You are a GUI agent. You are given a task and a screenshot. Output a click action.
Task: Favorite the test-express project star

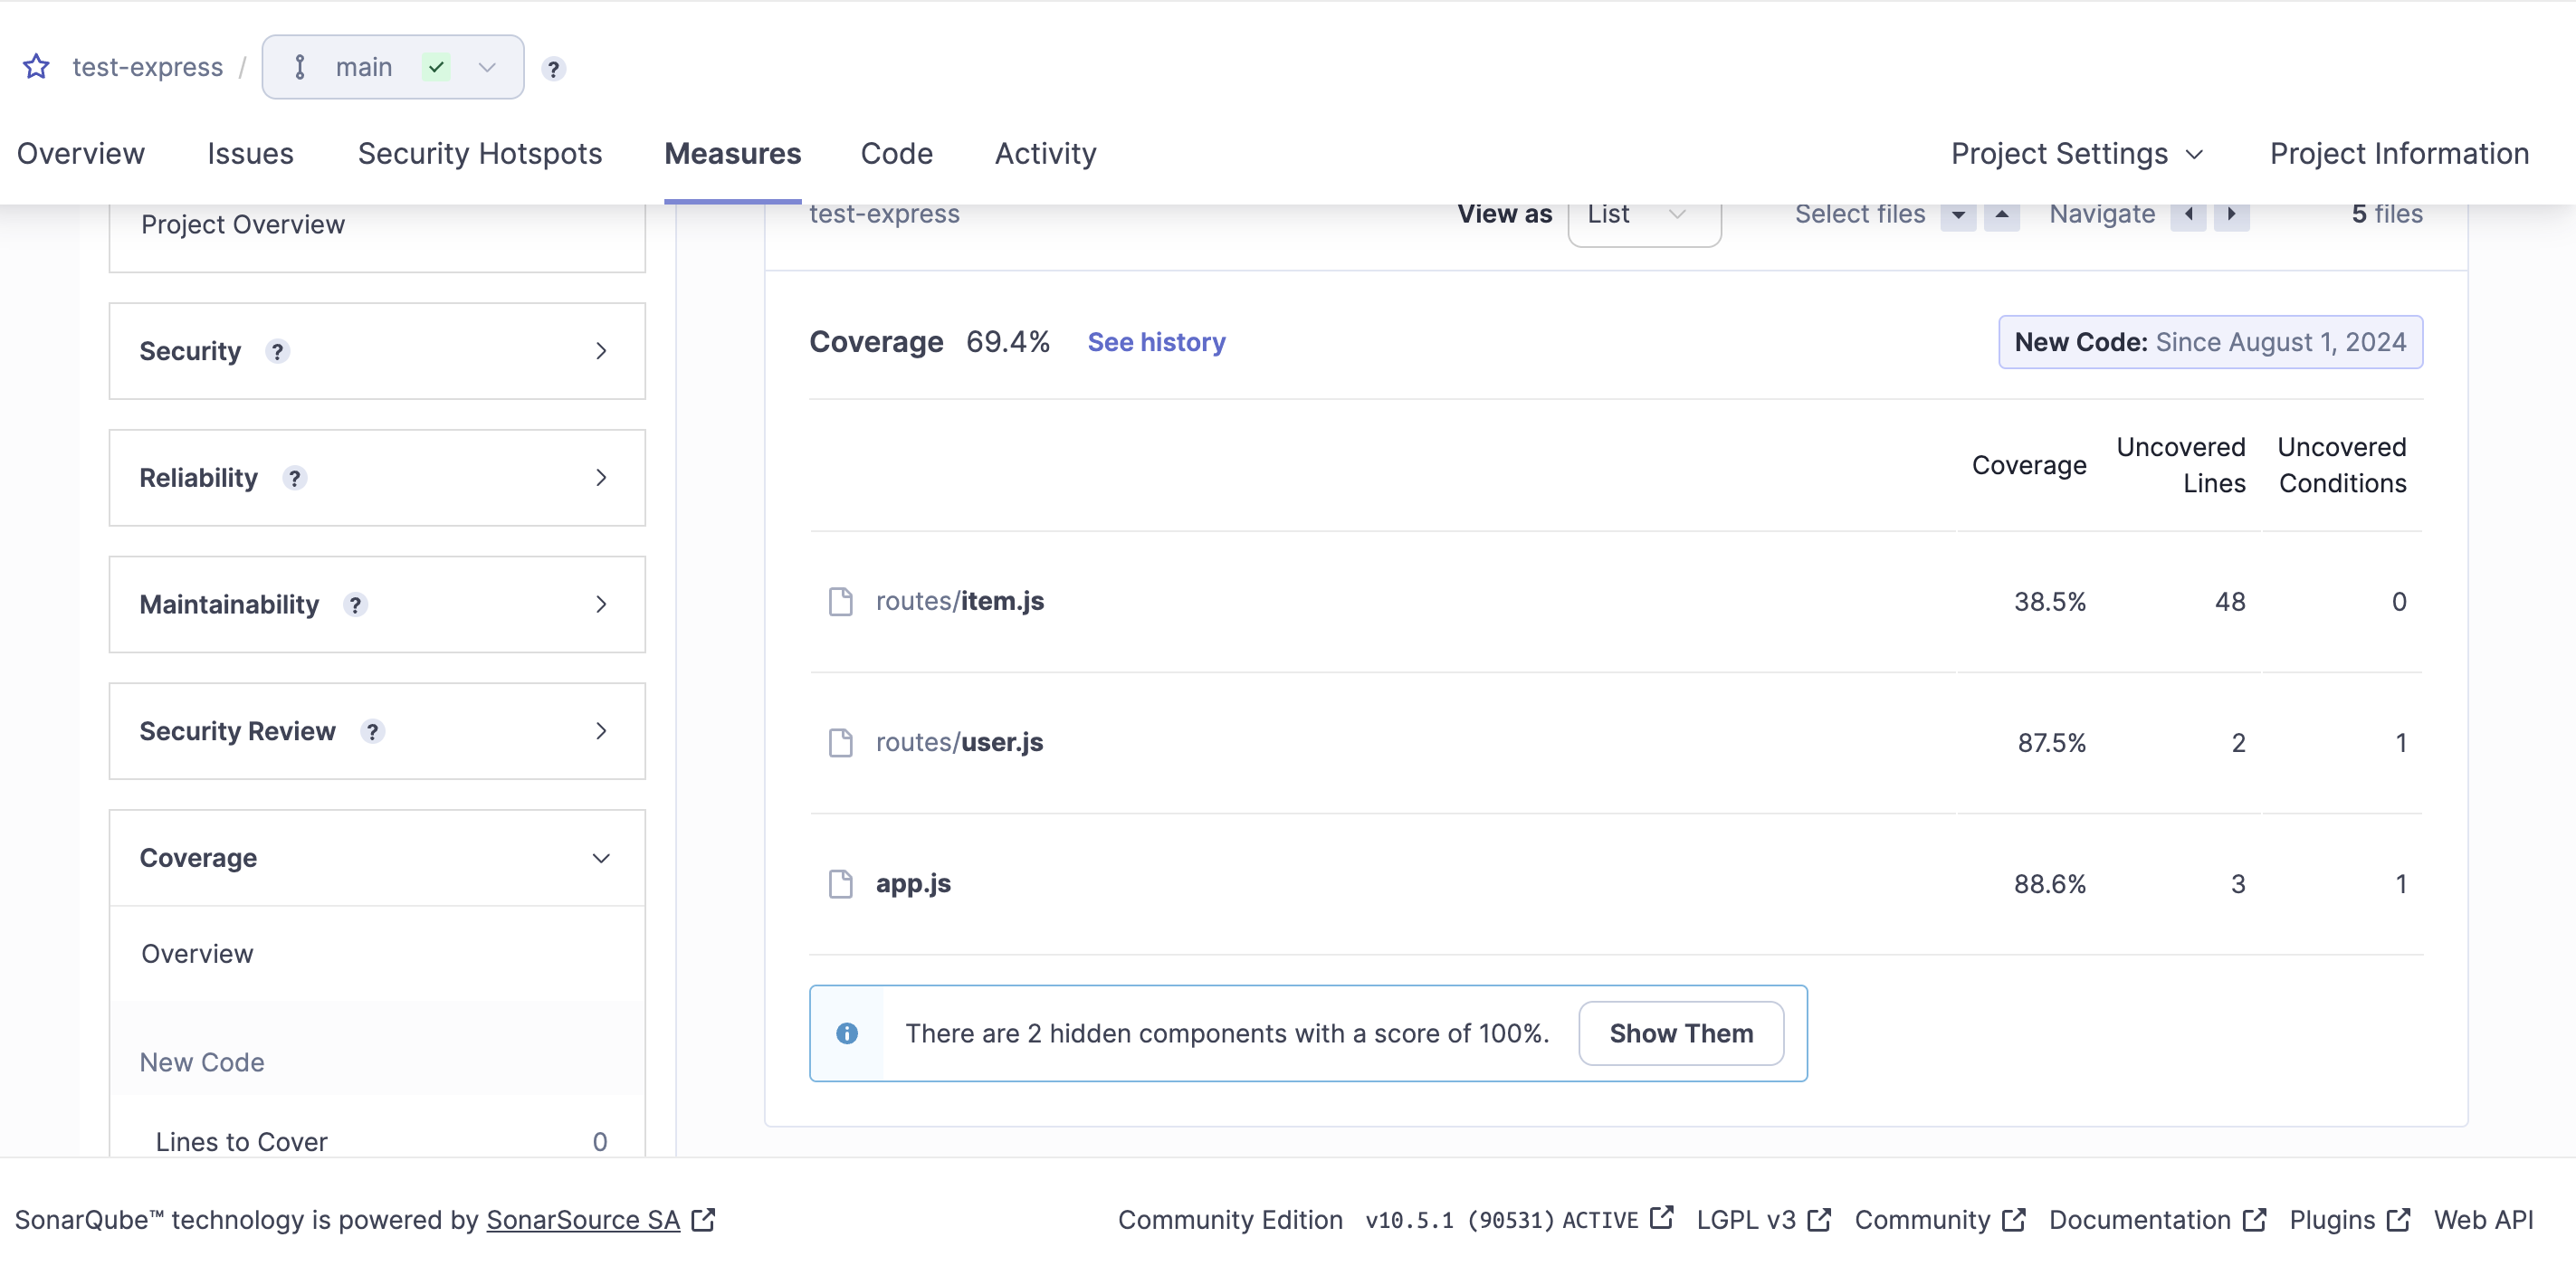click(x=36, y=67)
